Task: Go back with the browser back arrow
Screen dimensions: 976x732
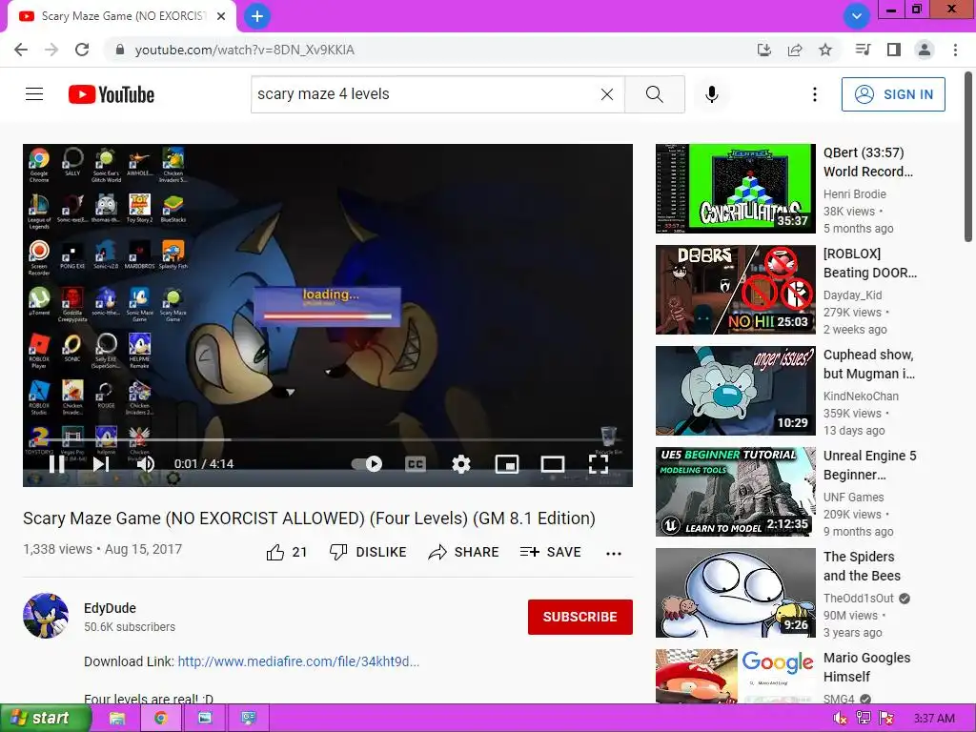Action: [21, 50]
